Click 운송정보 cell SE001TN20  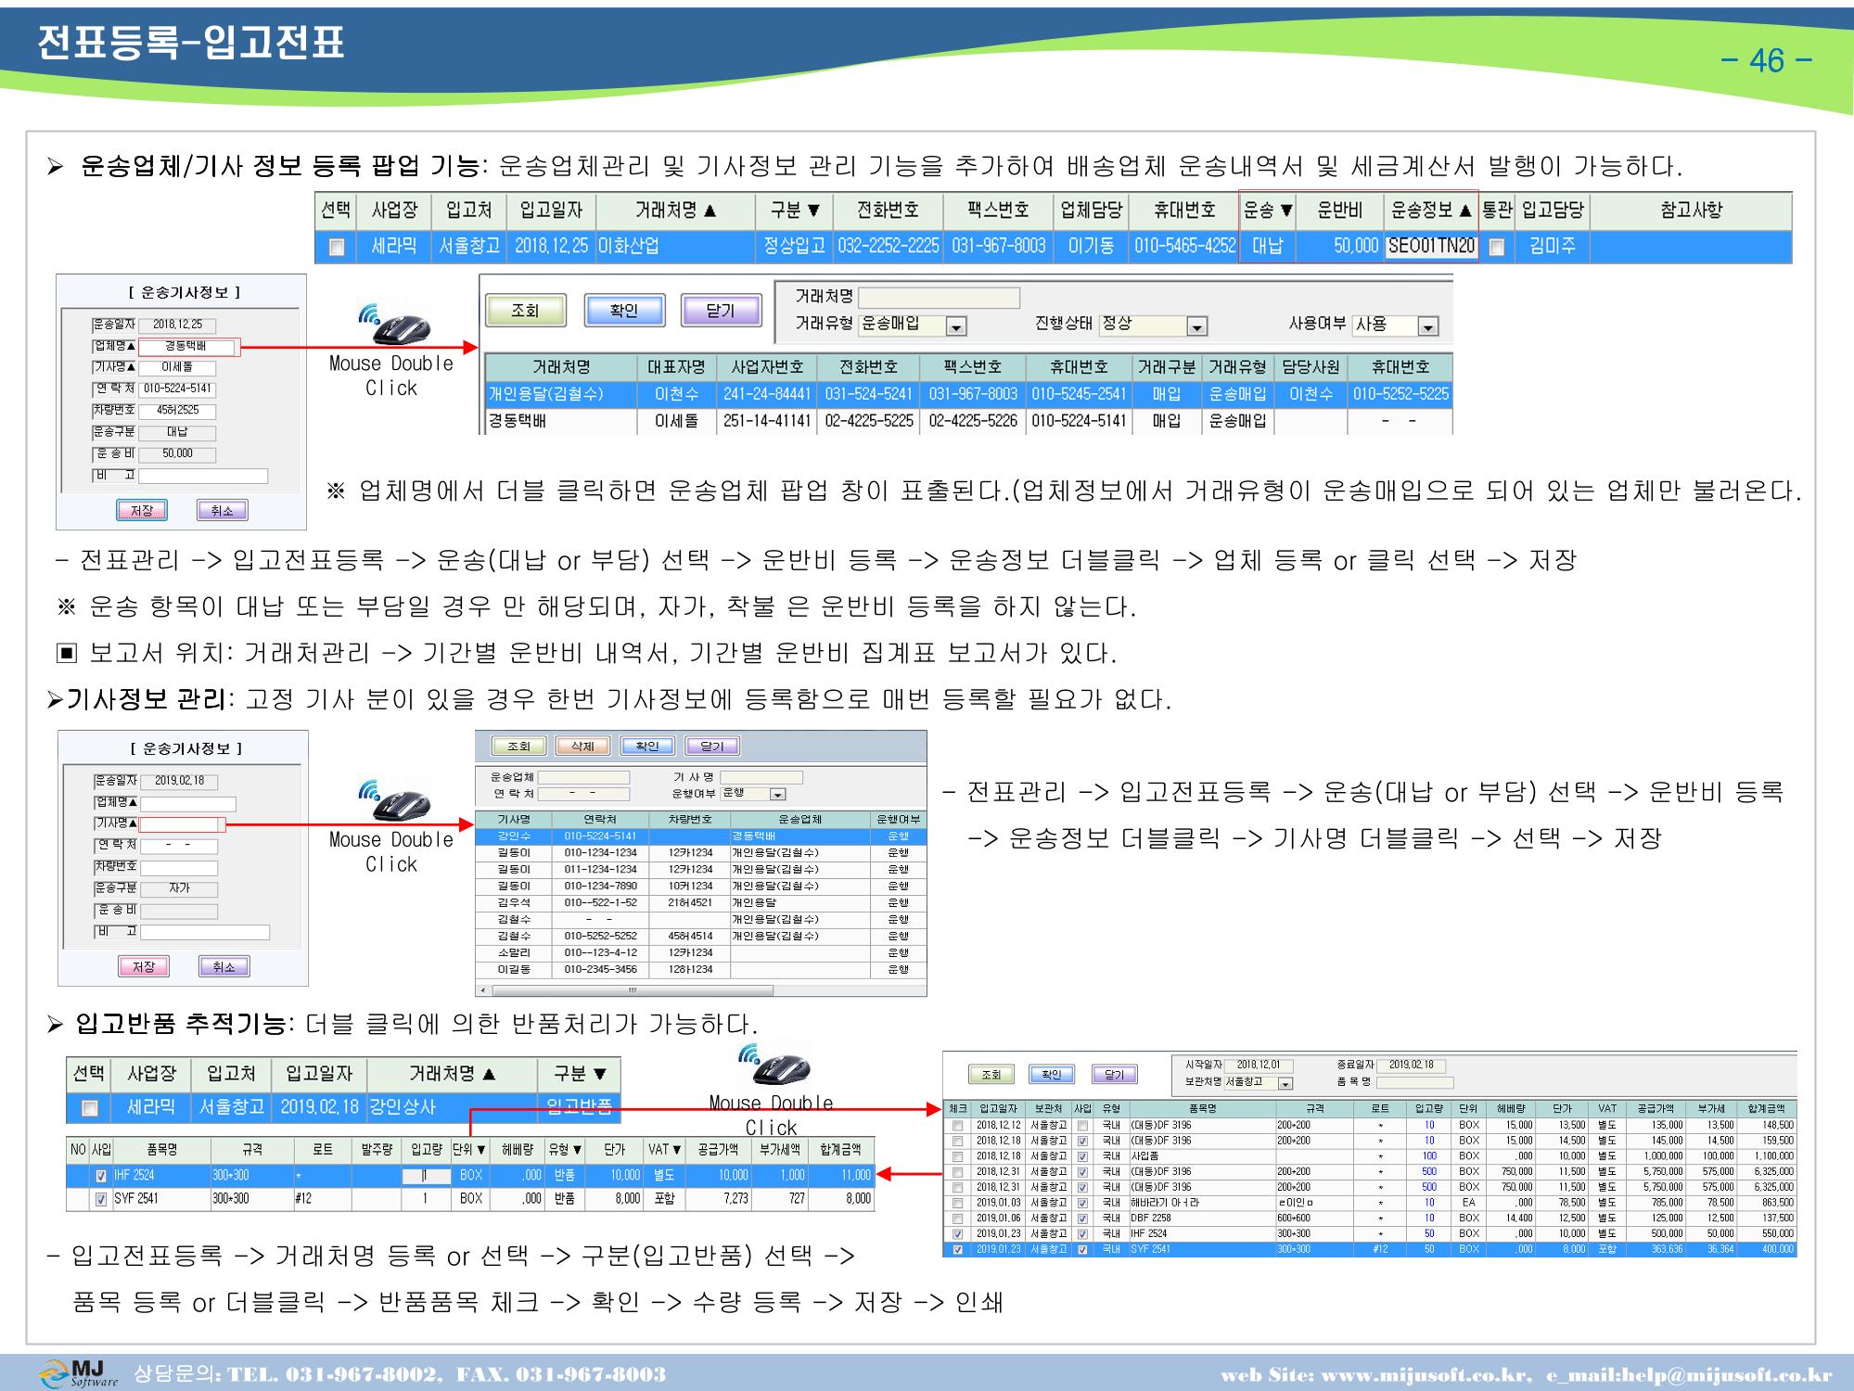1431,247
